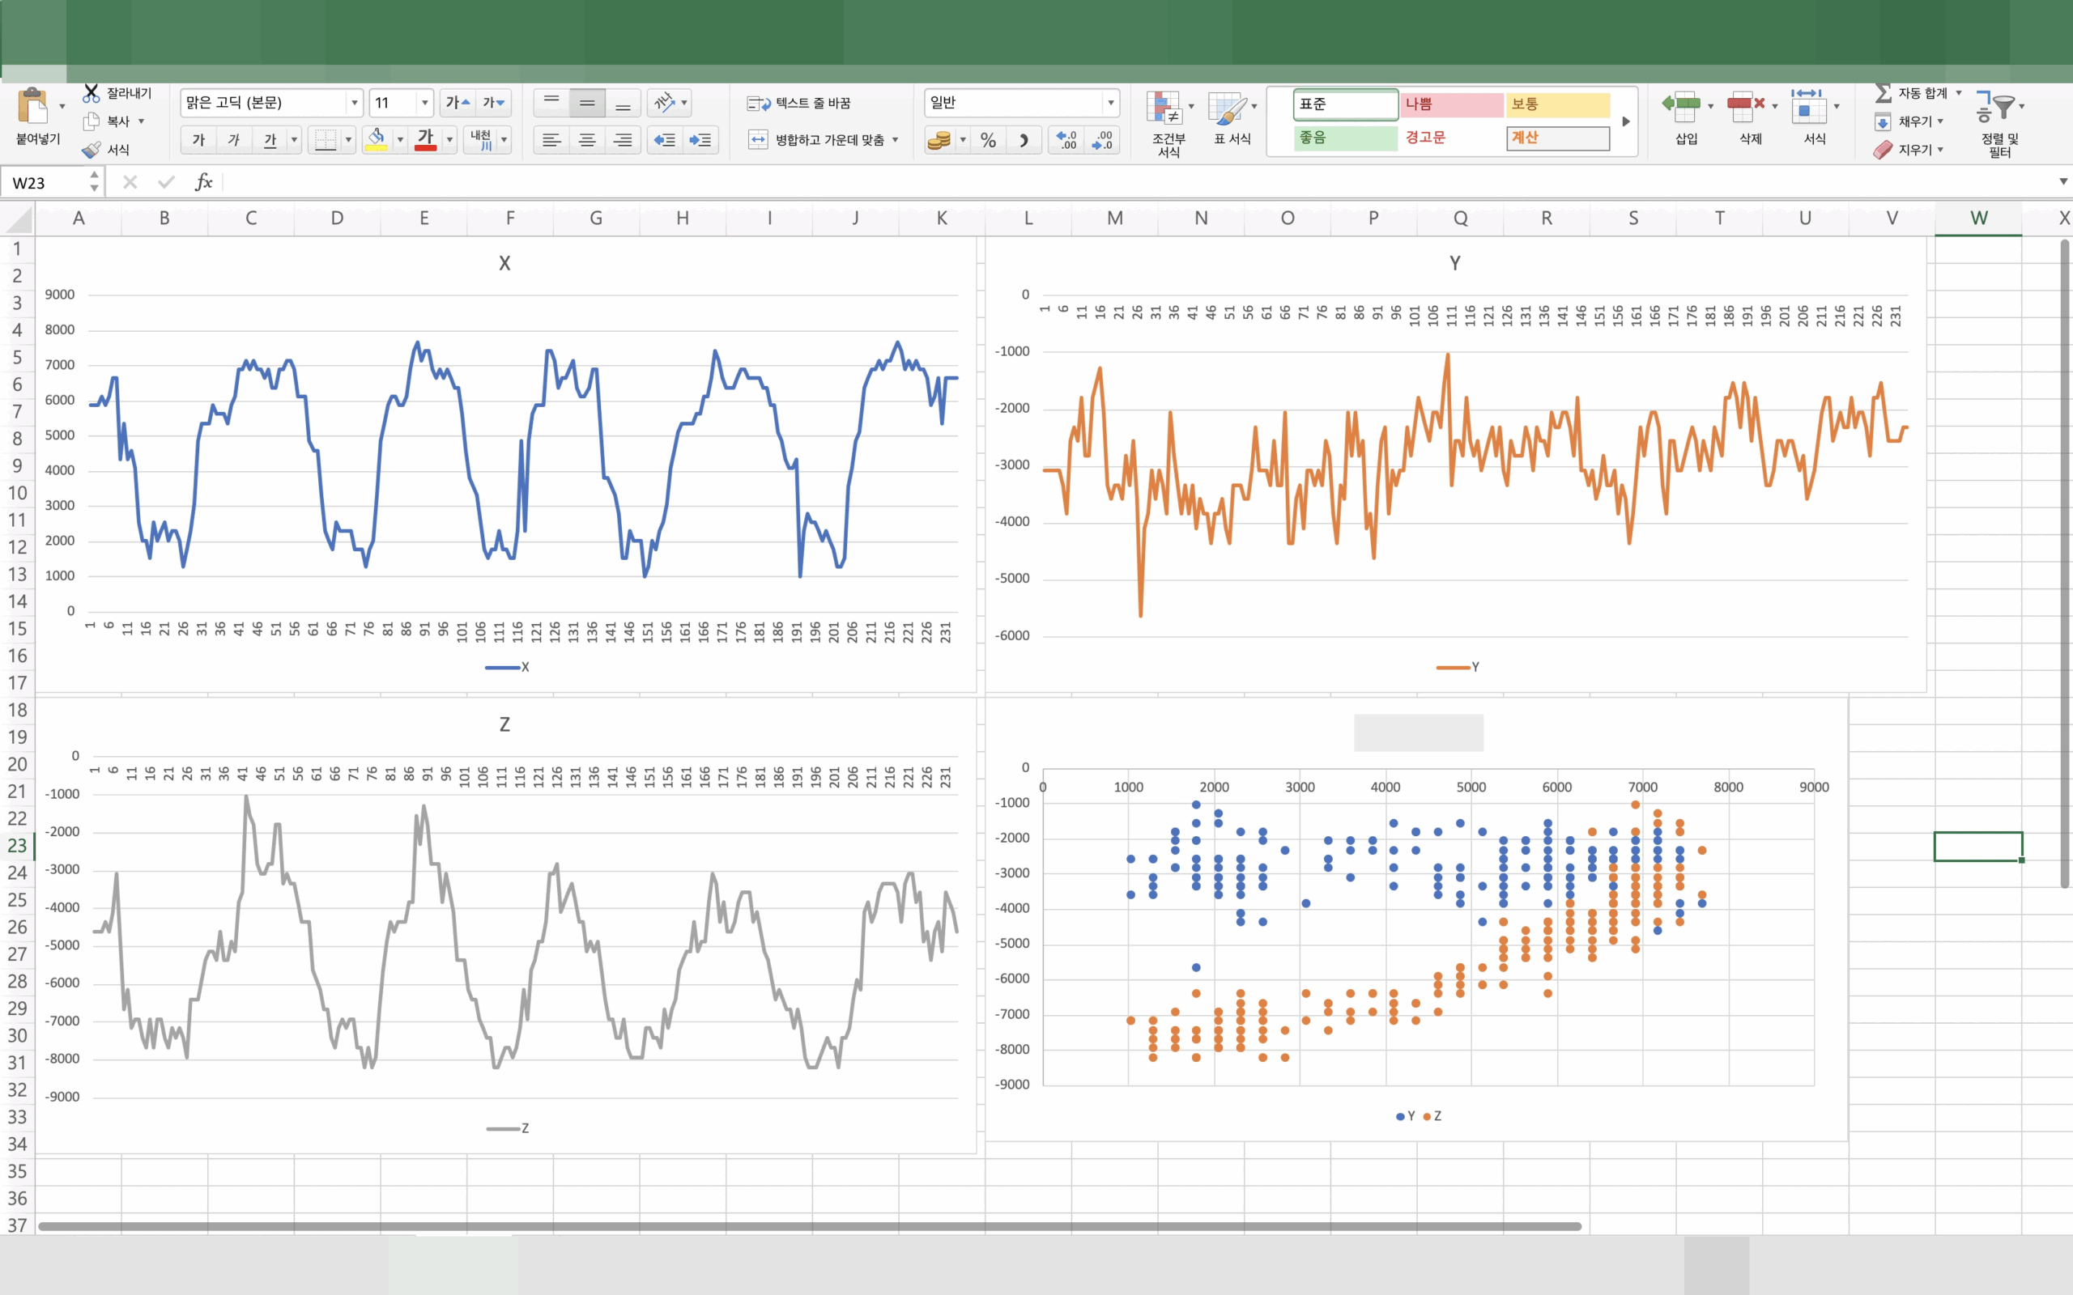Click AutoSum (자동 합계) sigma icon
This screenshot has height=1295, width=2073.
coord(1883,92)
